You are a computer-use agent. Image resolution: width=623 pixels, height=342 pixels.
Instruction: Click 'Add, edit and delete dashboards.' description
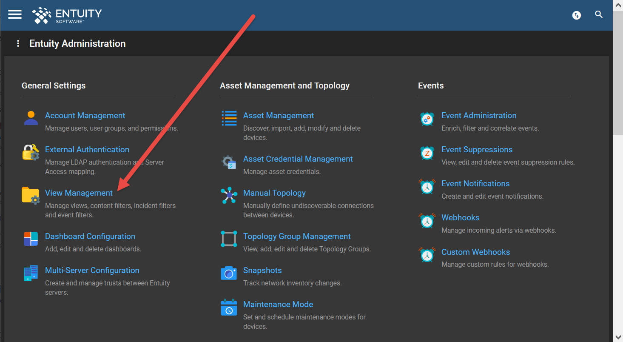(x=93, y=249)
